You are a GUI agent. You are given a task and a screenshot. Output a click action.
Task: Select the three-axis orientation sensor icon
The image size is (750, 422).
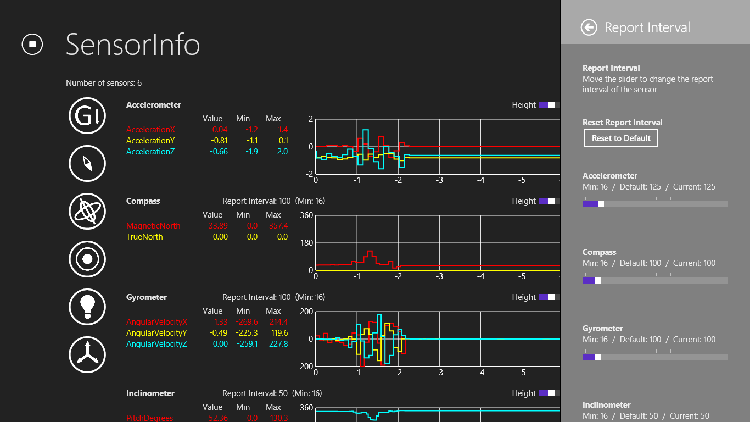(87, 354)
